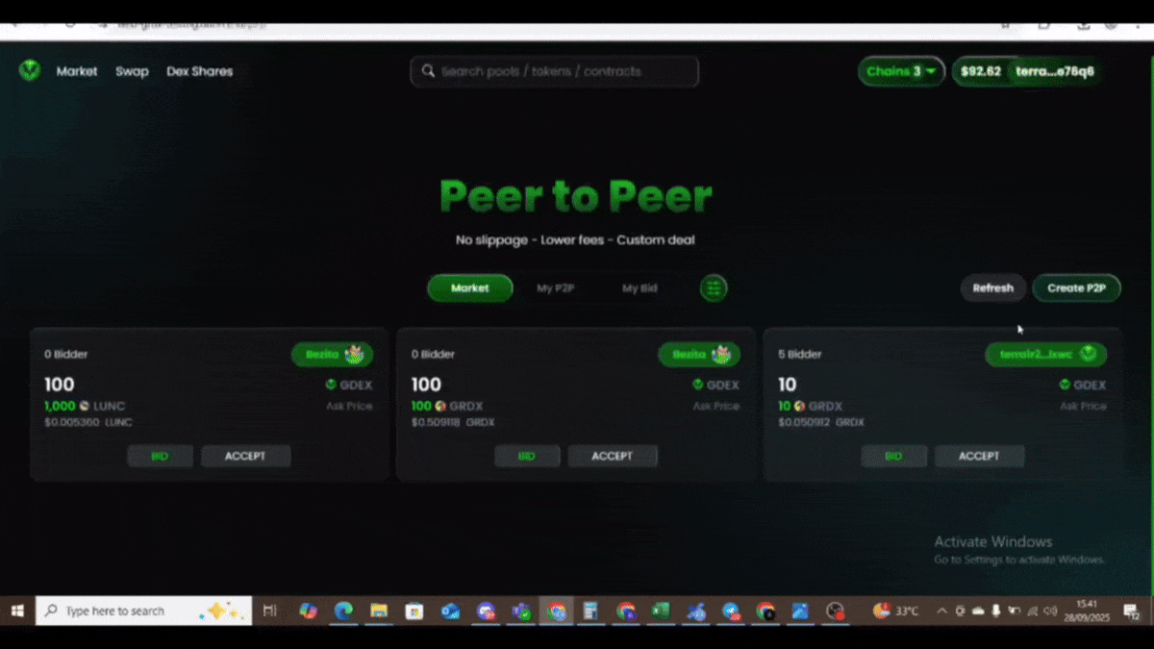Toggle the Market view filter
The height and width of the screenshot is (649, 1154).
[469, 287]
